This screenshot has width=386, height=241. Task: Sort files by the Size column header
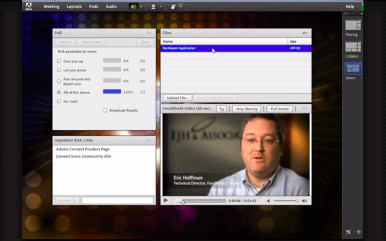point(300,41)
